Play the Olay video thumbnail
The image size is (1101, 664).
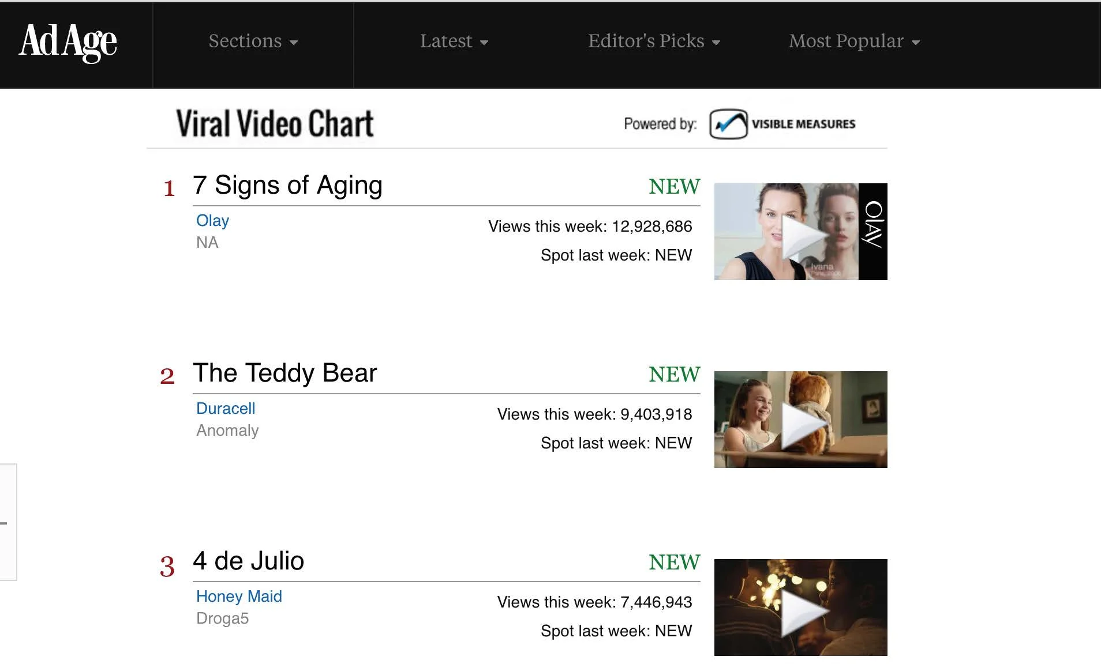click(x=800, y=232)
